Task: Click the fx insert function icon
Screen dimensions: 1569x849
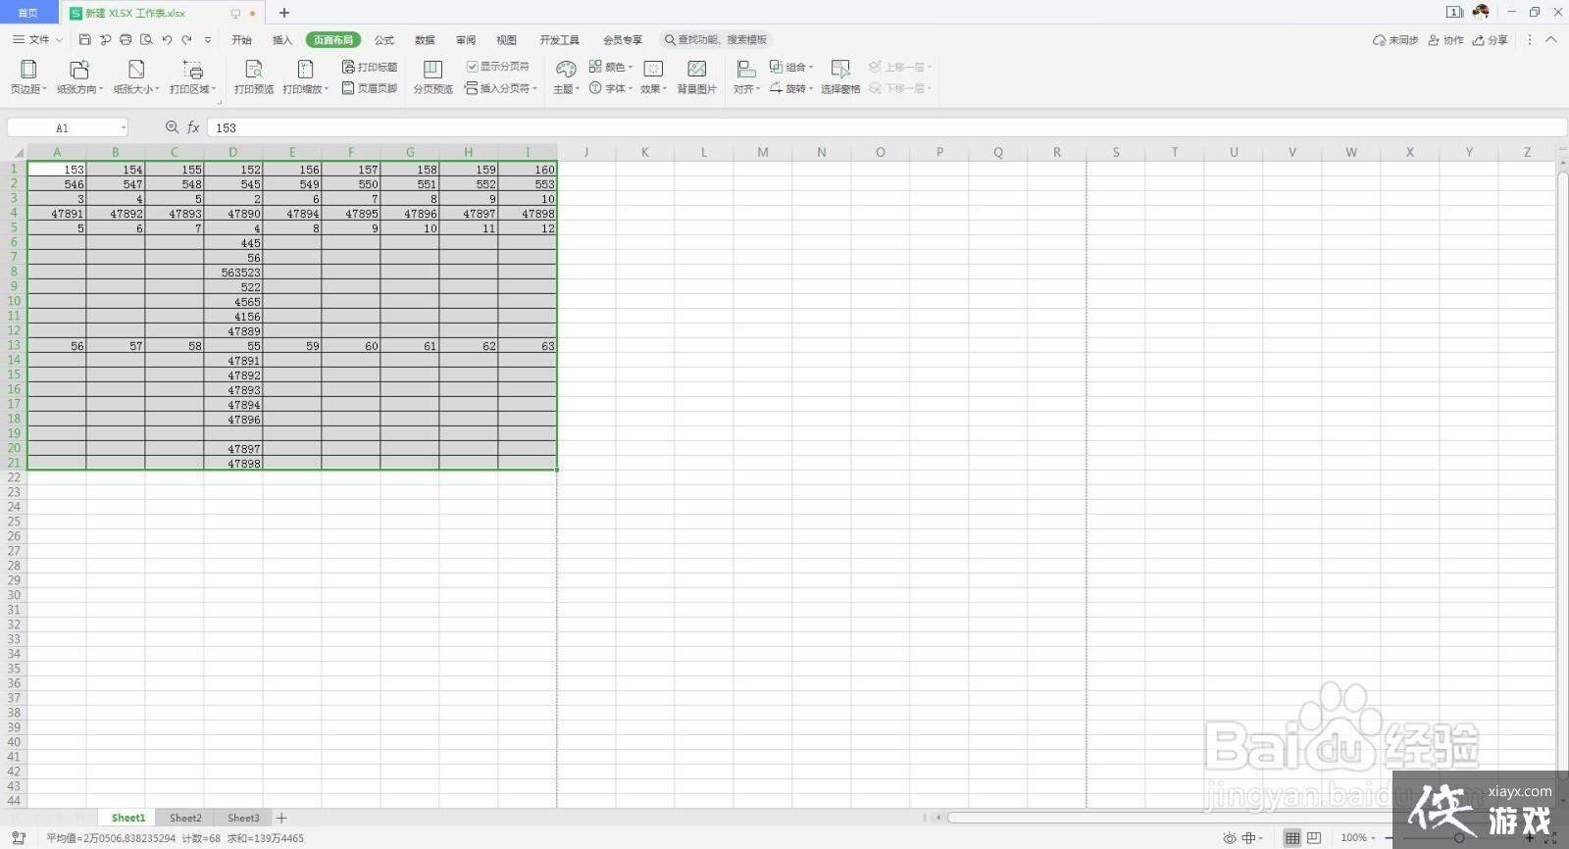Action: [x=193, y=127]
